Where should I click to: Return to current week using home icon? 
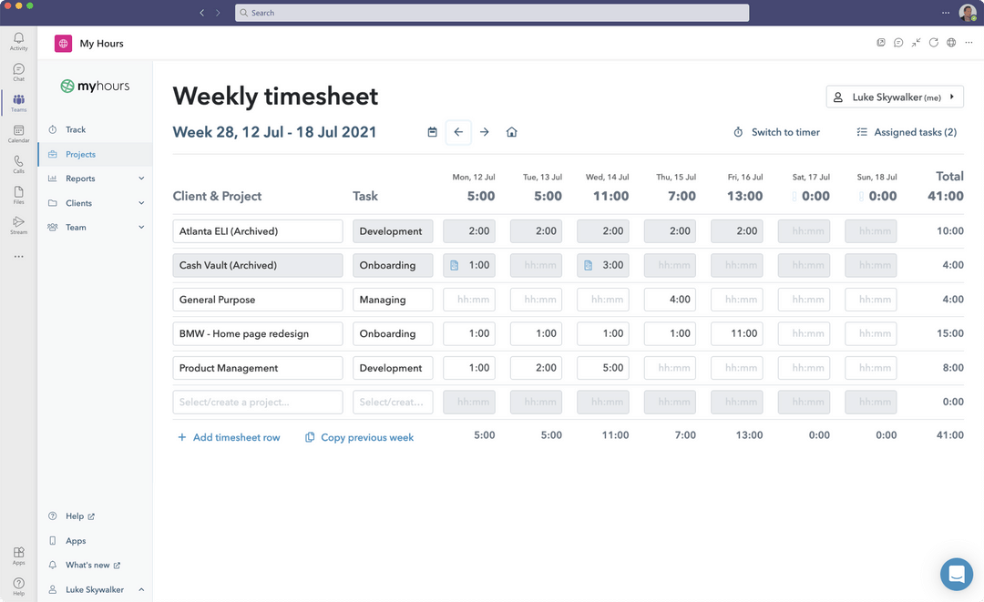tap(511, 131)
